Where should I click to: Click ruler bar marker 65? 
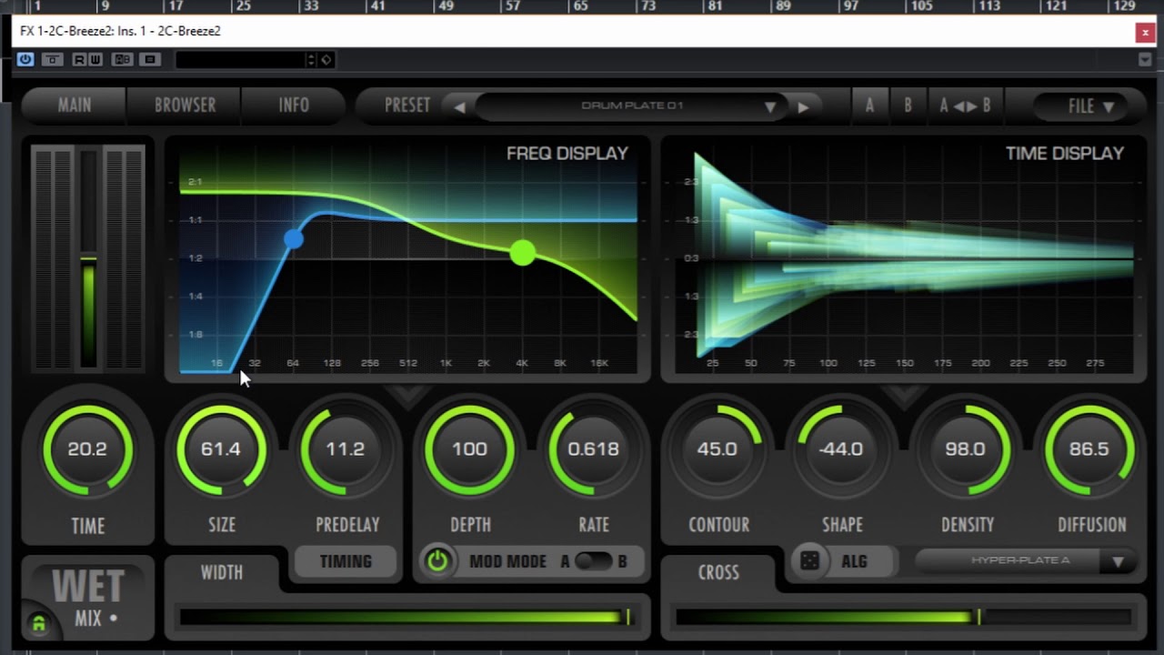point(580,6)
